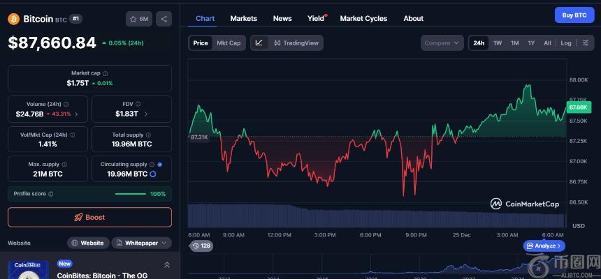Toggle the Log scale option
601x279 pixels.
[565, 43]
